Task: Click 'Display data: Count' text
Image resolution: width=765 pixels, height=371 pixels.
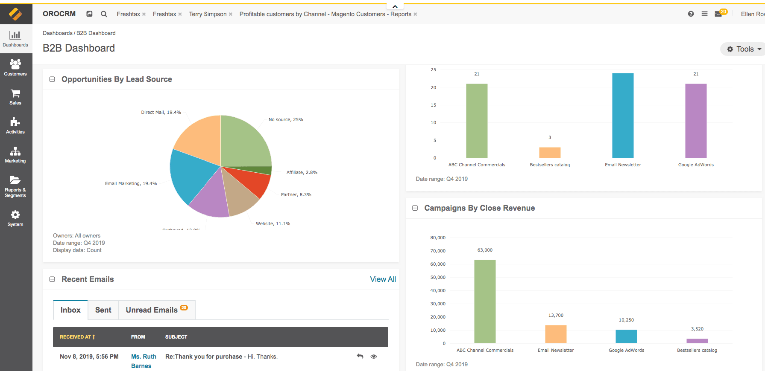Action: click(x=77, y=250)
